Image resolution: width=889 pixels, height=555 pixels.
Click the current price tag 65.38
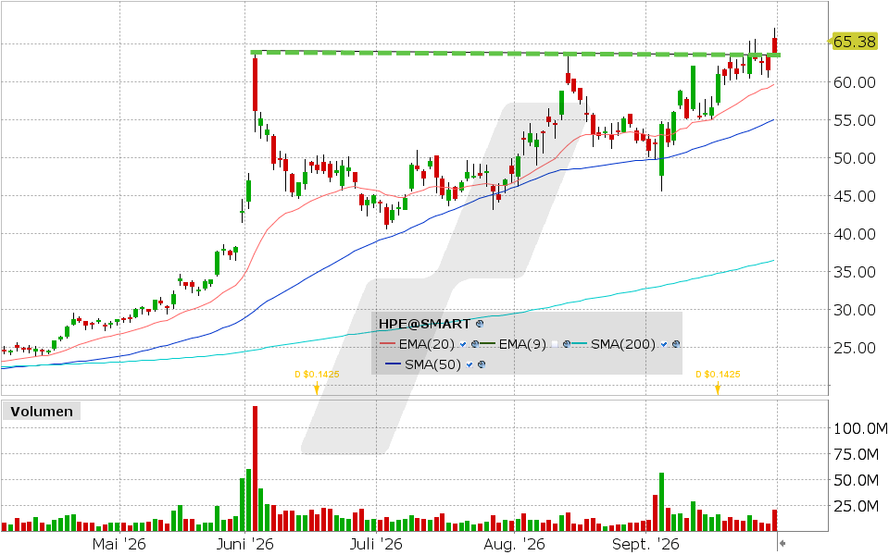pyautogui.click(x=853, y=42)
